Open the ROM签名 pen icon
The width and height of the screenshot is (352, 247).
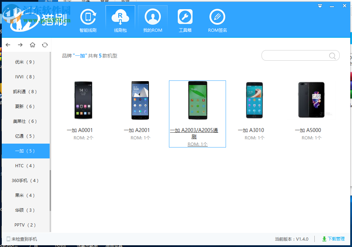click(217, 17)
